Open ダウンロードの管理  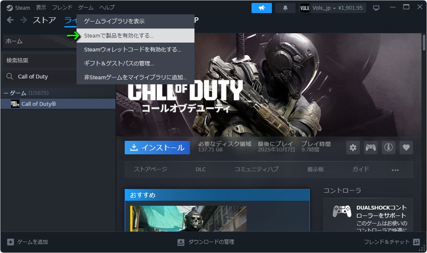(x=211, y=242)
